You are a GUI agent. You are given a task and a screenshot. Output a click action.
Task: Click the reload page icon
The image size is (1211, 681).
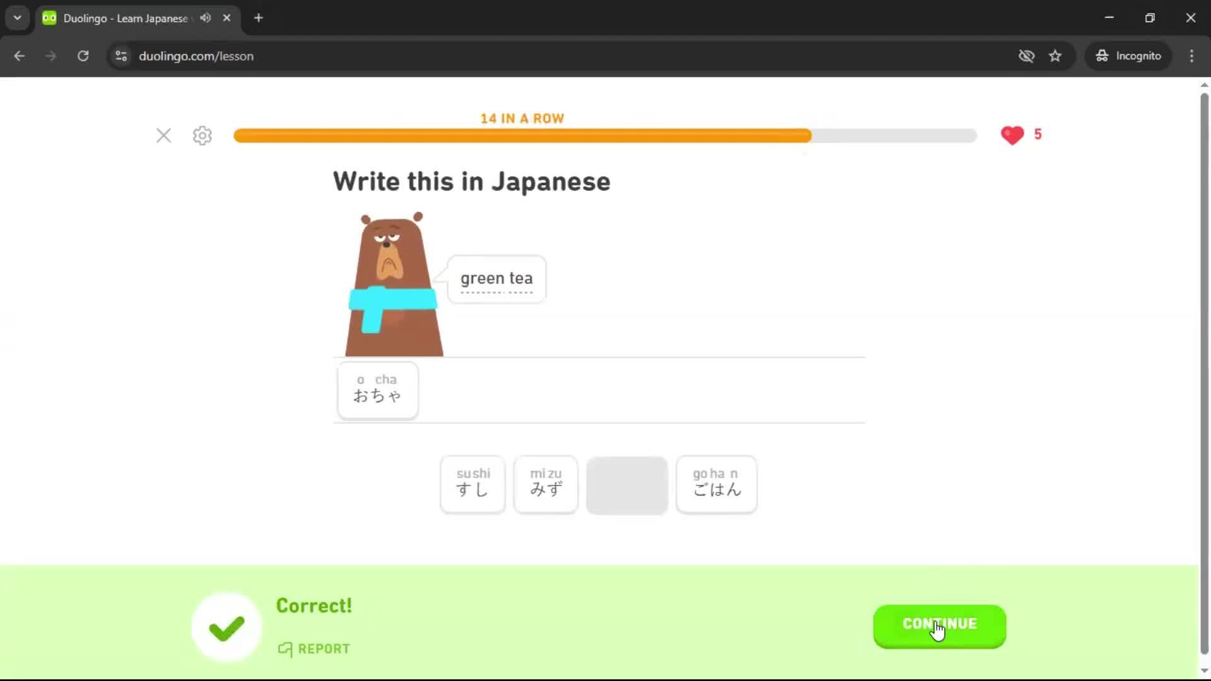83,56
